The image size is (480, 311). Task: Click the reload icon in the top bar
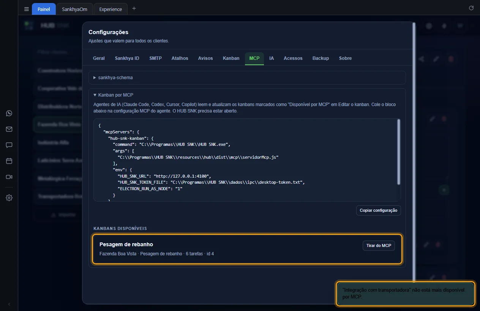[x=471, y=8]
